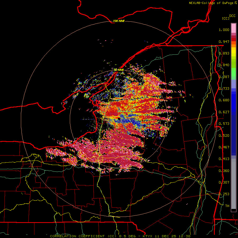Click the NEXLAB-College of DuPage watermark text

click(x=211, y=3)
